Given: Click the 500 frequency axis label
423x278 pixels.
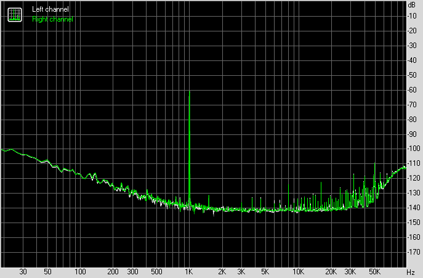Looking at the screenshot, I should [156, 272].
